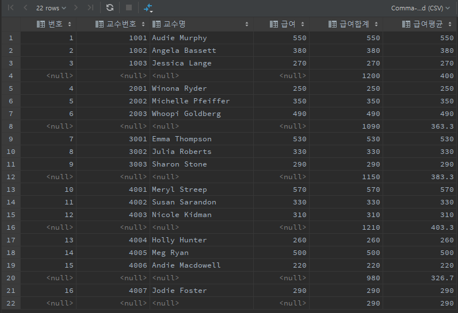
Task: Select the 980 급여합계 subtotal cell
Action: coord(346,278)
